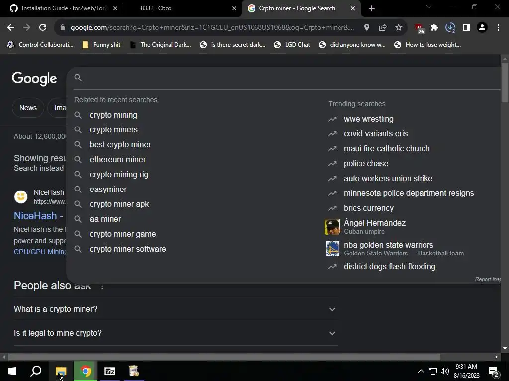Expand 'What is a crypto miner?' question
The height and width of the screenshot is (381, 509).
[175, 309]
